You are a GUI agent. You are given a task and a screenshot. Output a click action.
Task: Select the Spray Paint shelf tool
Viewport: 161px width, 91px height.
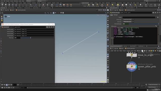coord(43,5)
